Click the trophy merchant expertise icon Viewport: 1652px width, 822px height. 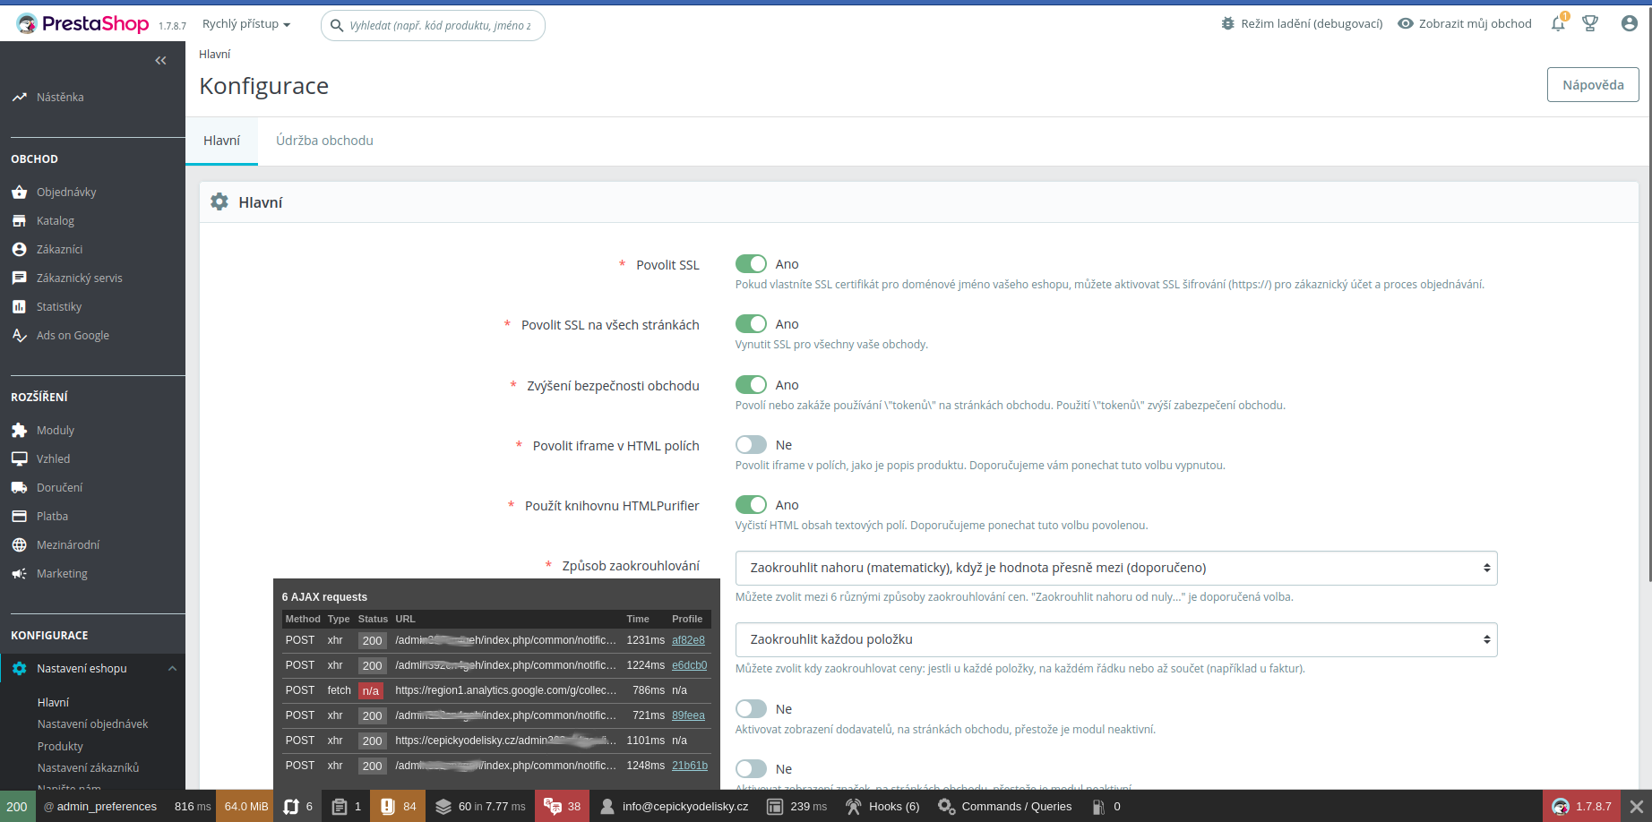pos(1590,24)
